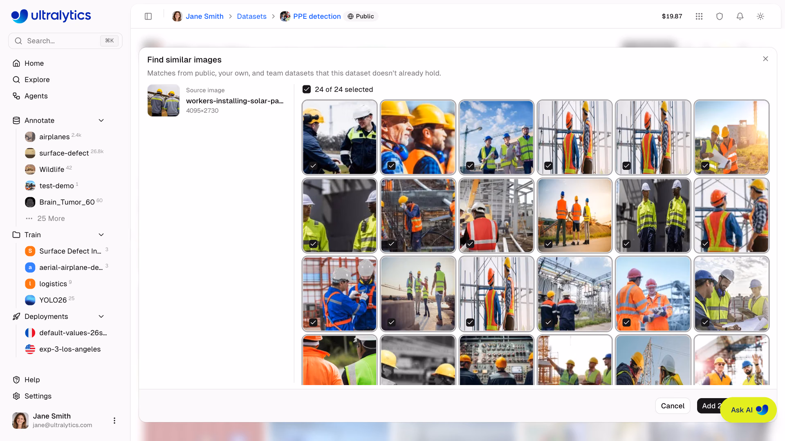
Task: Click Jane Smith breadcrumb link
Action: click(x=204, y=16)
